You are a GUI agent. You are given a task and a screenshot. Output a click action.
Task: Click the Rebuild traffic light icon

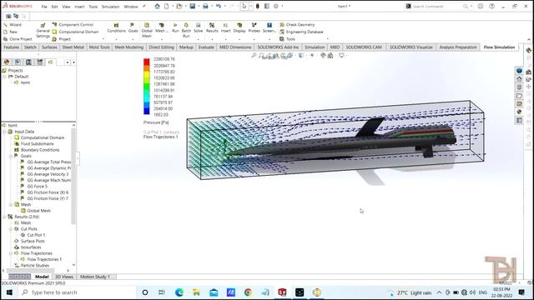pyautogui.click(x=258, y=6)
